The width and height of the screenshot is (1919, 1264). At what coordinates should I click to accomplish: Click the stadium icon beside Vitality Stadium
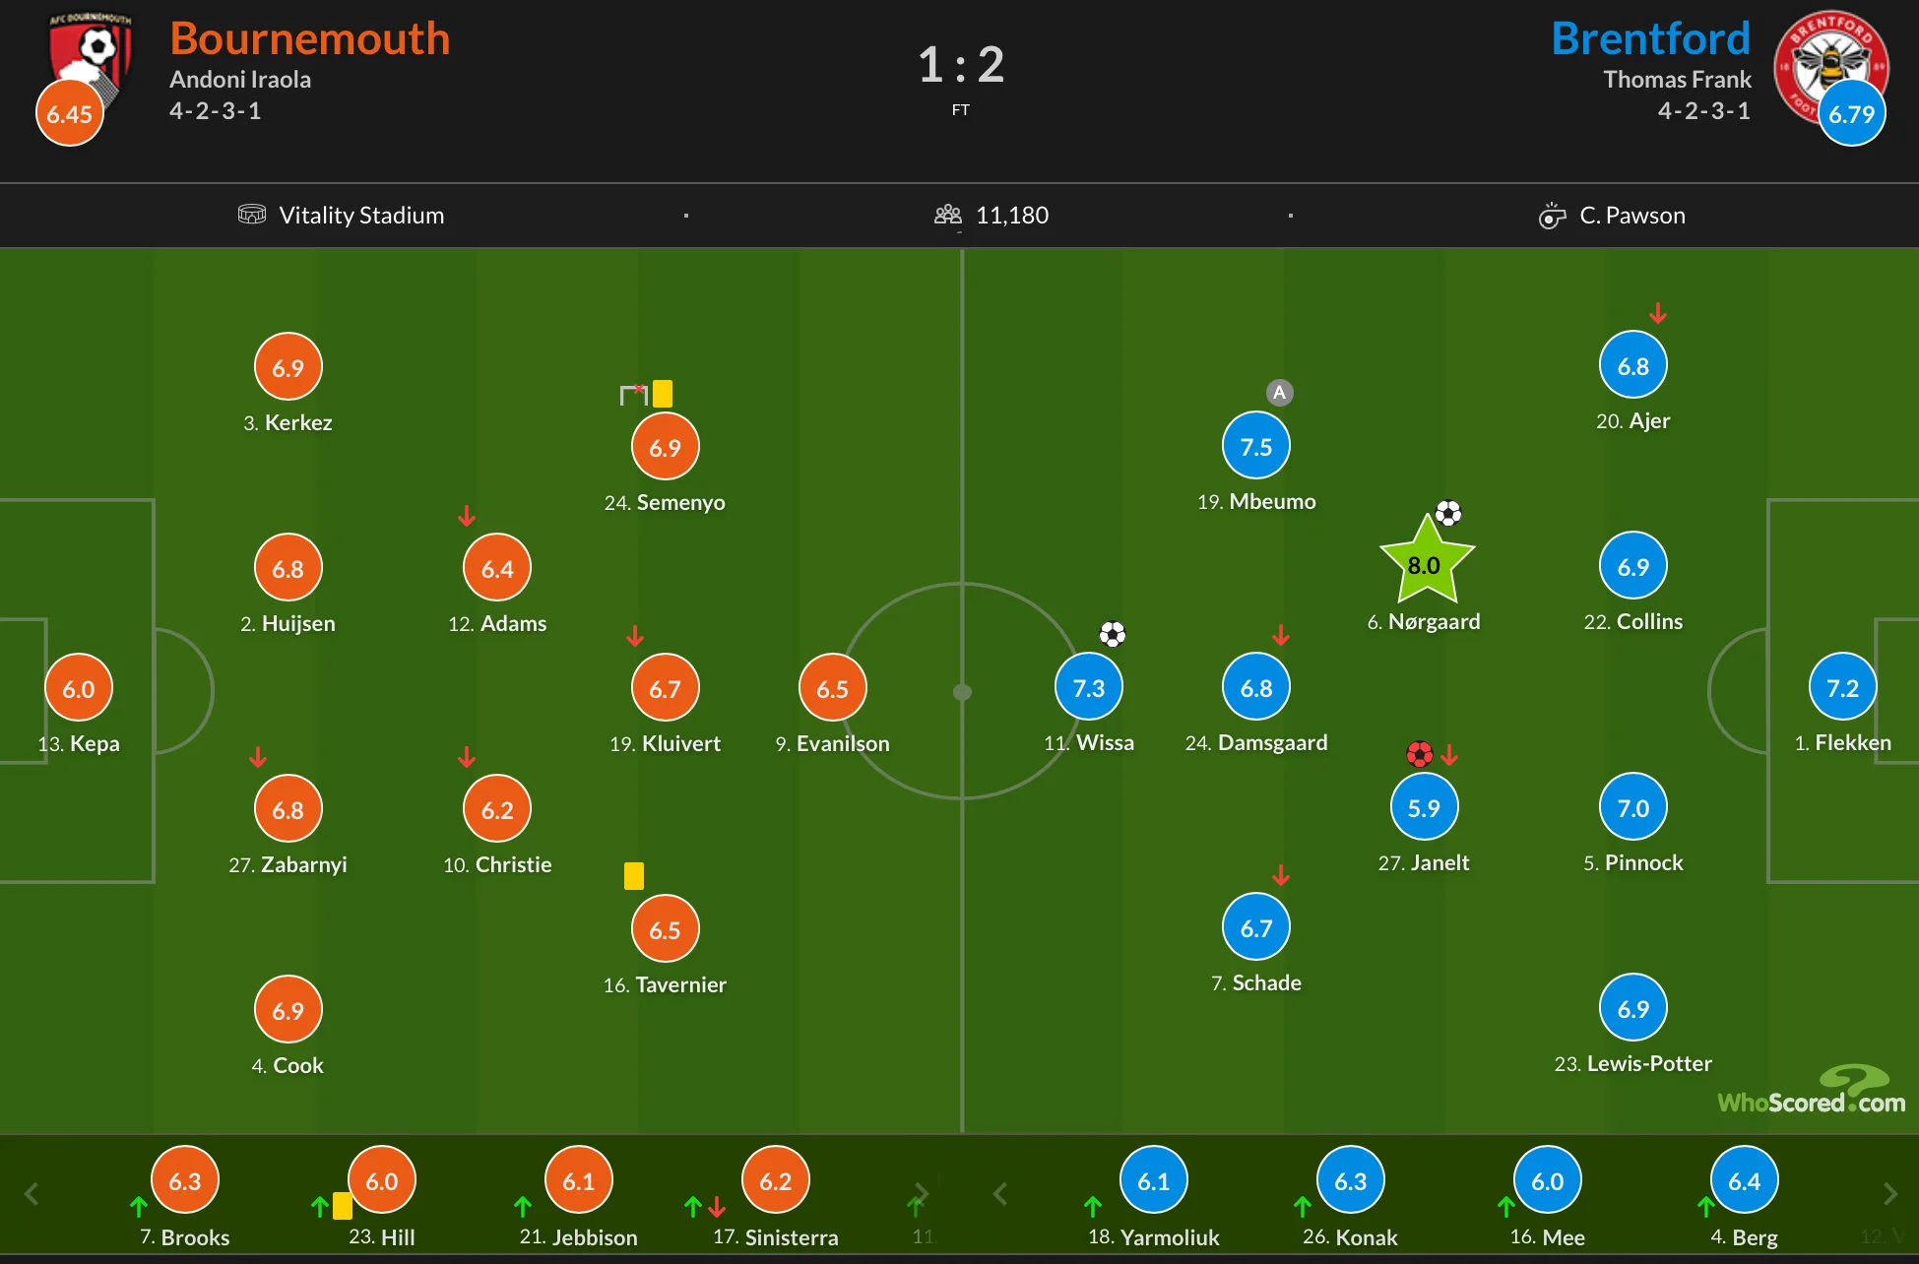252,215
